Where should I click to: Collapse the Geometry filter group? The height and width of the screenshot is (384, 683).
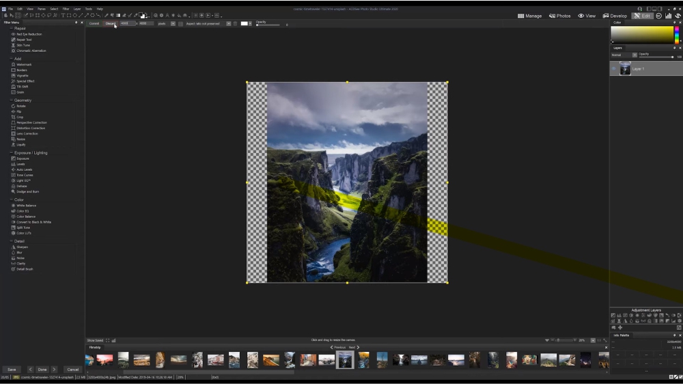(12, 100)
